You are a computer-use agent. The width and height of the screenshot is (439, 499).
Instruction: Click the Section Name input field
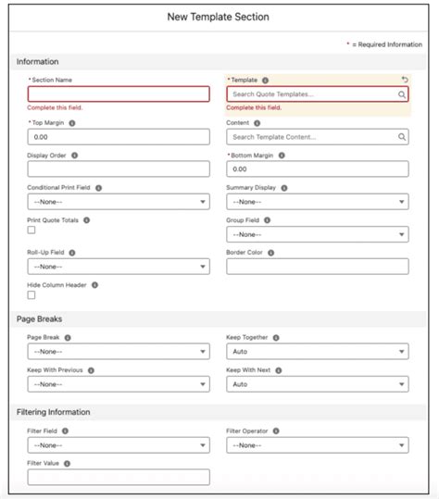coord(119,94)
